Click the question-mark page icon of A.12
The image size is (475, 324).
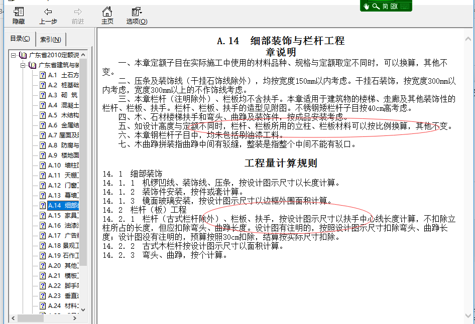pos(43,185)
